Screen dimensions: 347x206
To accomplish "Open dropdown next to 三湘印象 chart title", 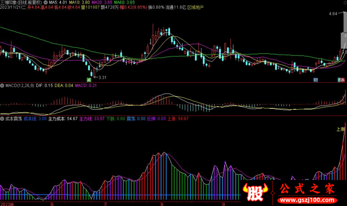I will [x=46, y=3].
